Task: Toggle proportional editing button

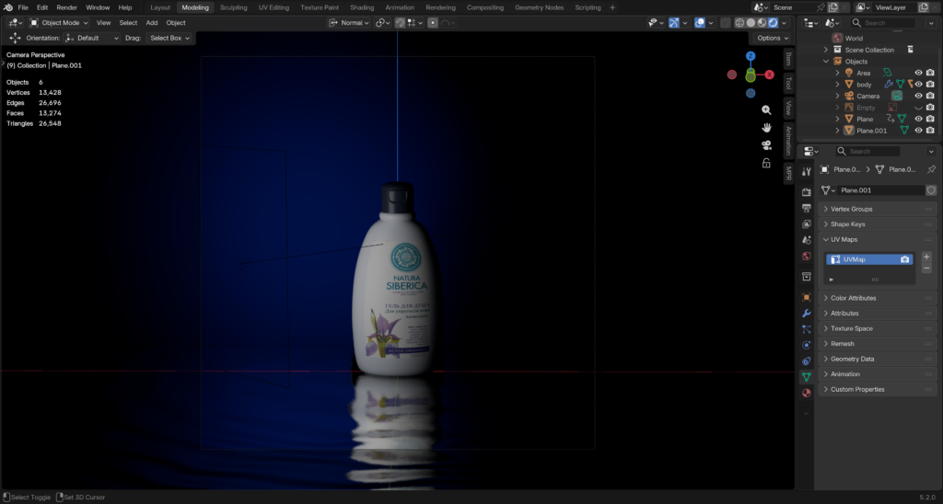Action: [433, 23]
